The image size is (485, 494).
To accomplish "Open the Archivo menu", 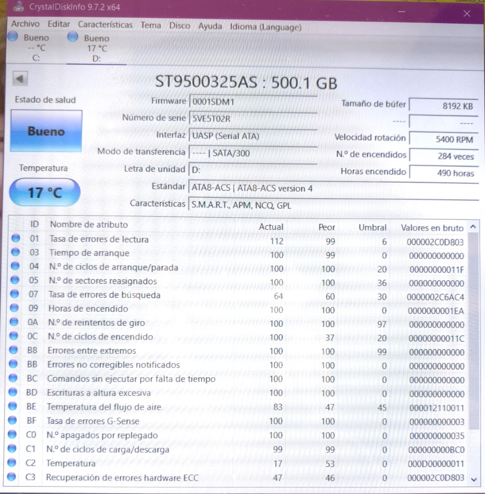I will click(x=26, y=24).
